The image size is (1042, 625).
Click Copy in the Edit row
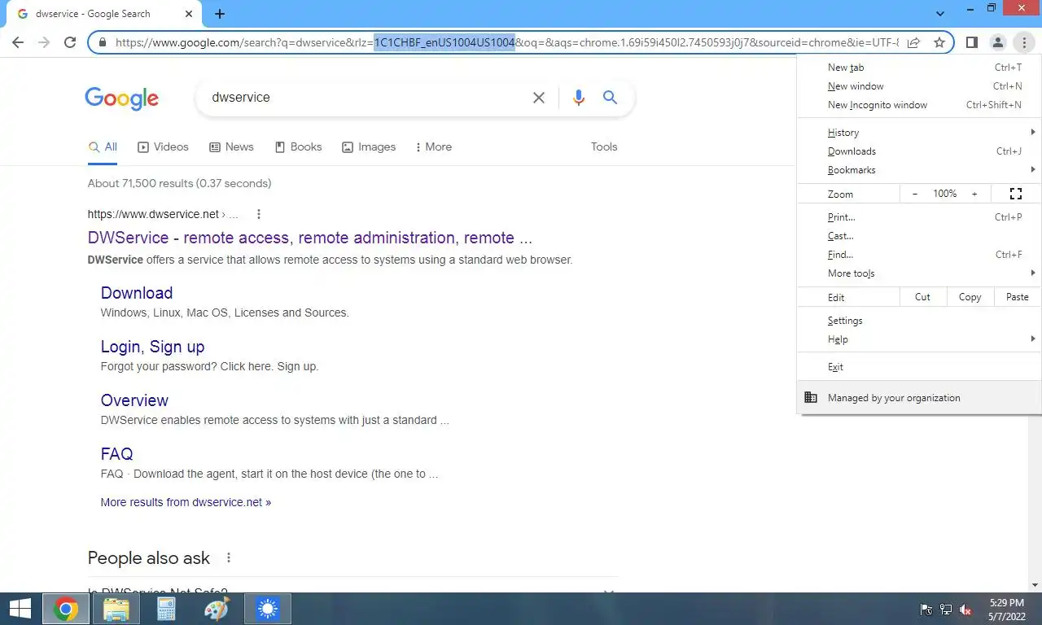coord(970,297)
